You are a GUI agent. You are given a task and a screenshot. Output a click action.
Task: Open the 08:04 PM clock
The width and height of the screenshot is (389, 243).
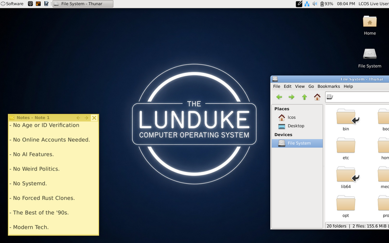346,4
